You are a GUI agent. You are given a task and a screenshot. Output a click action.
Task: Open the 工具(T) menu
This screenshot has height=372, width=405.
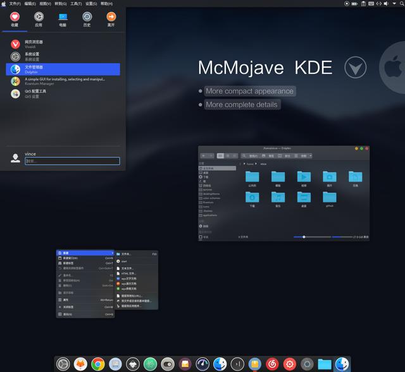[x=76, y=4]
